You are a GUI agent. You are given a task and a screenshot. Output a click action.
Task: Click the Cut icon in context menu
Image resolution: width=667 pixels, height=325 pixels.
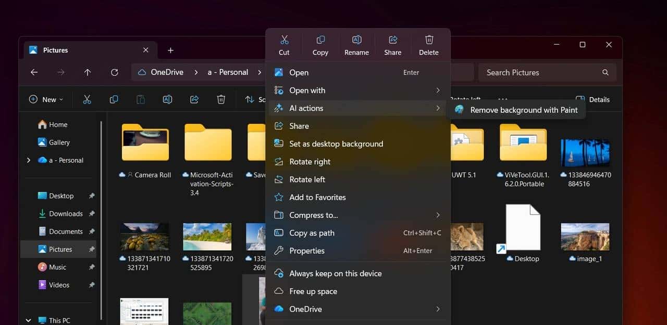(x=284, y=41)
